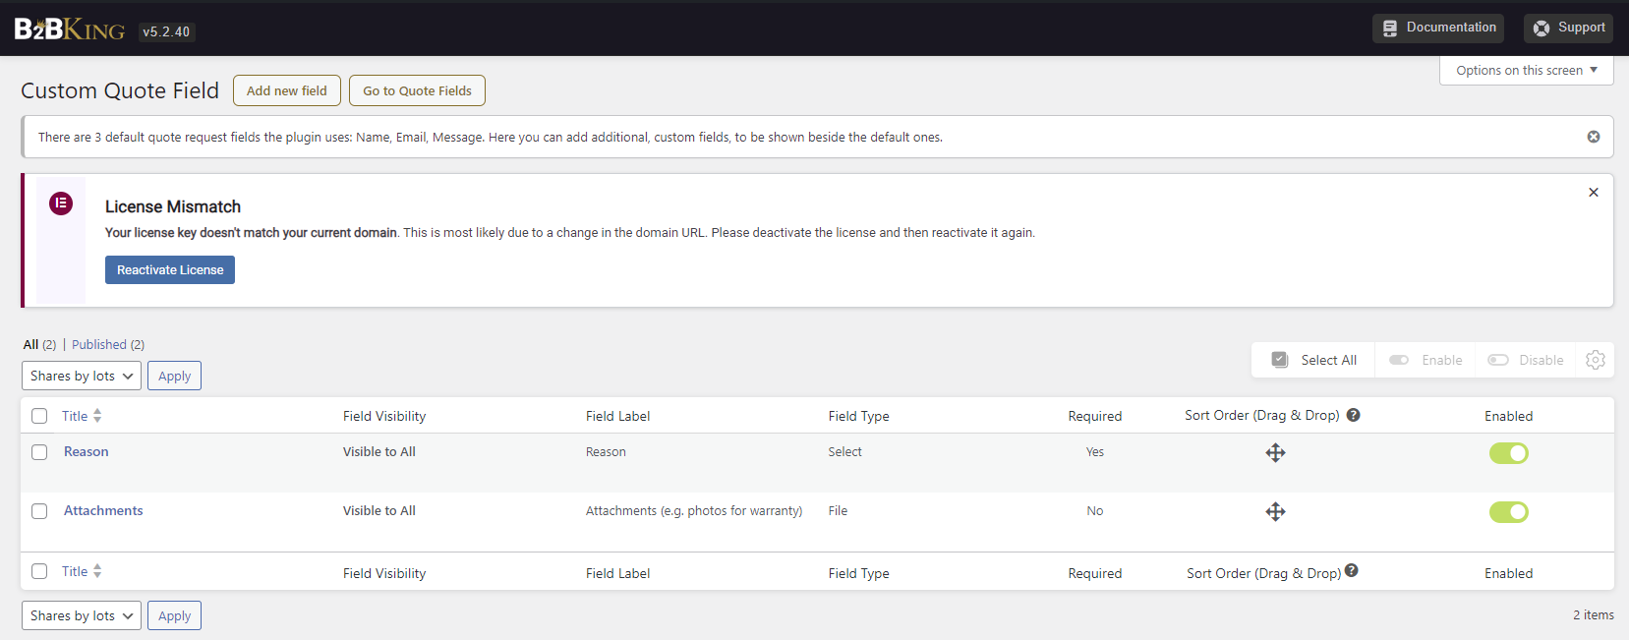Click the 'File' field type cell
Screen dimensions: 1629x640
coord(838,510)
